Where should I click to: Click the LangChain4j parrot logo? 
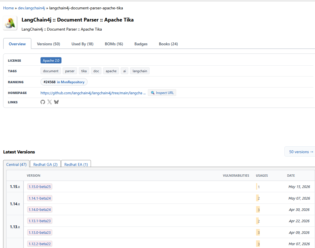click(10, 23)
